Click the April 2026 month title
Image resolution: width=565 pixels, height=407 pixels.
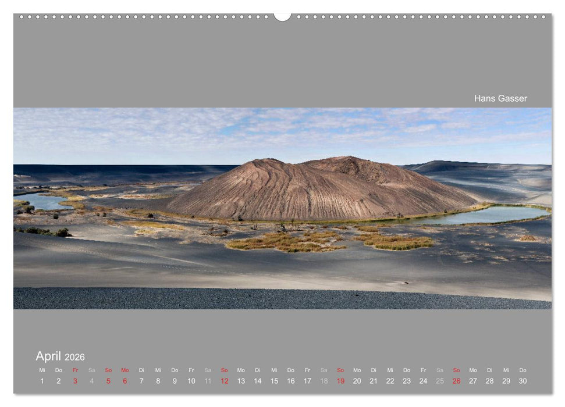pyautogui.click(x=61, y=355)
